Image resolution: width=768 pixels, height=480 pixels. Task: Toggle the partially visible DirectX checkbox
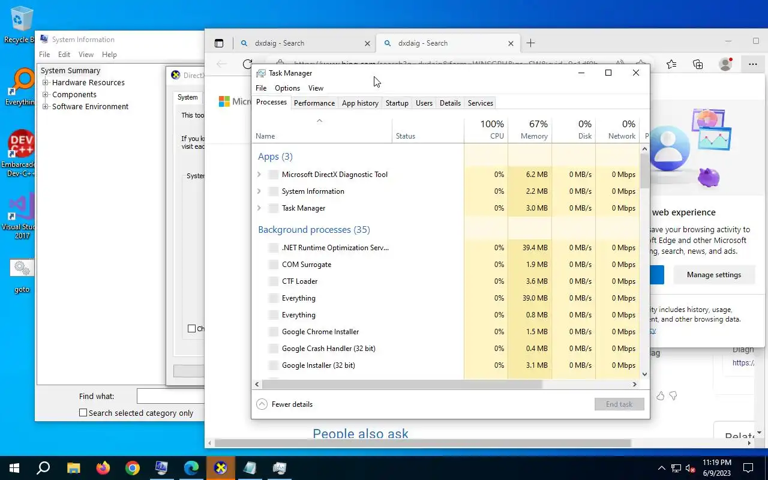(191, 328)
